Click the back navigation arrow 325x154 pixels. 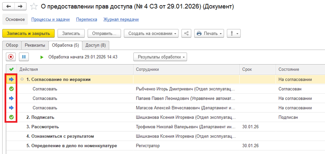point(9,6)
